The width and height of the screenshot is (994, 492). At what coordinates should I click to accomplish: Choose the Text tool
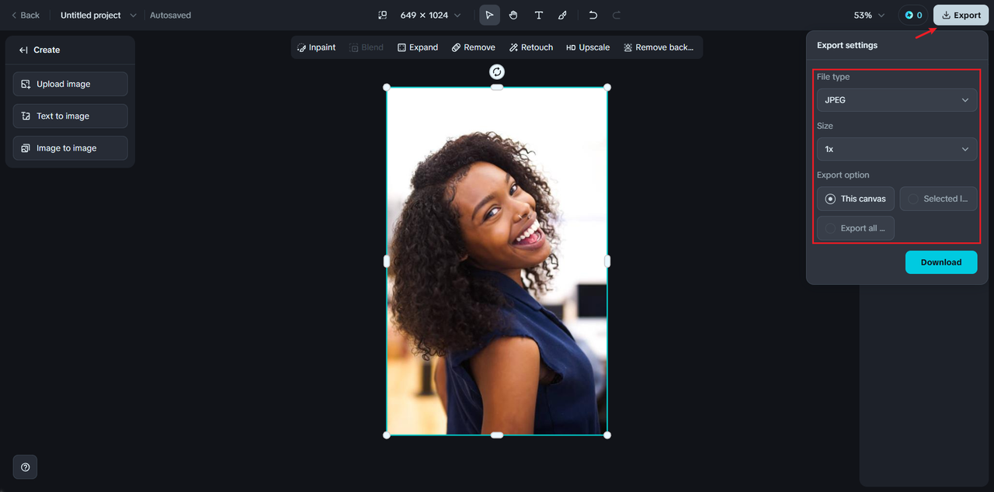point(538,16)
